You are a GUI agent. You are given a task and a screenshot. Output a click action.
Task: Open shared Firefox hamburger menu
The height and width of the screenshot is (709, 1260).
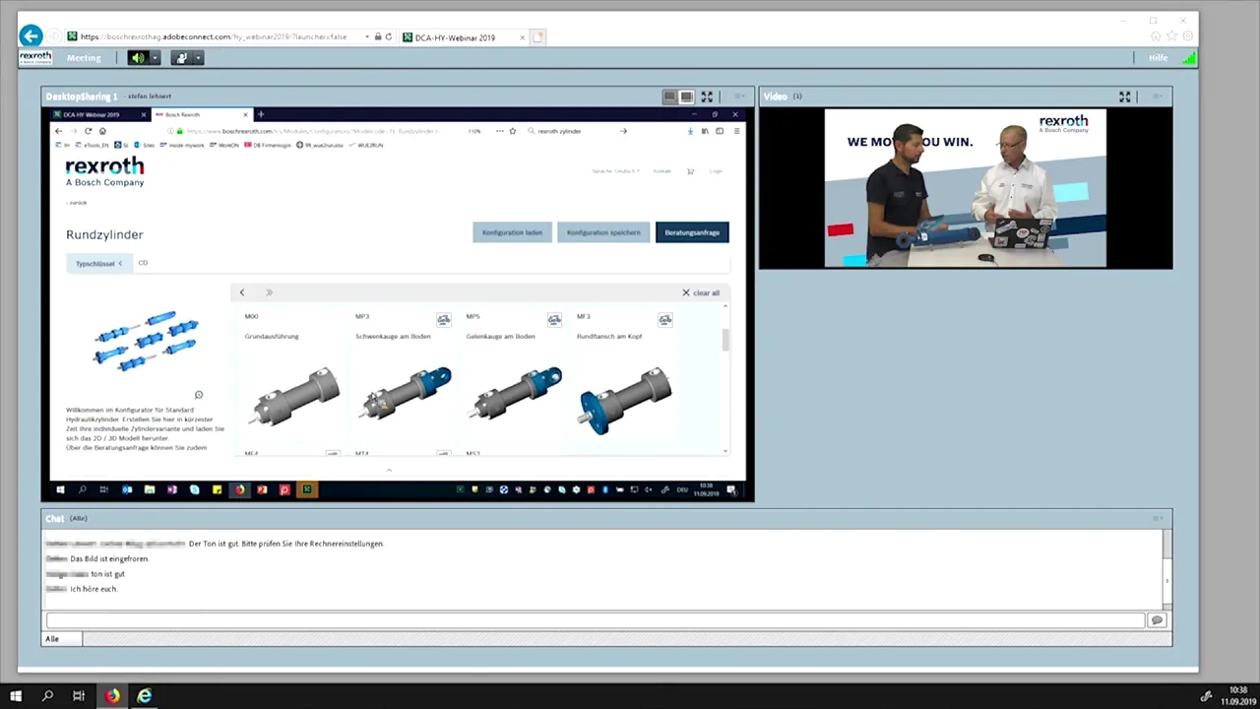pos(736,131)
